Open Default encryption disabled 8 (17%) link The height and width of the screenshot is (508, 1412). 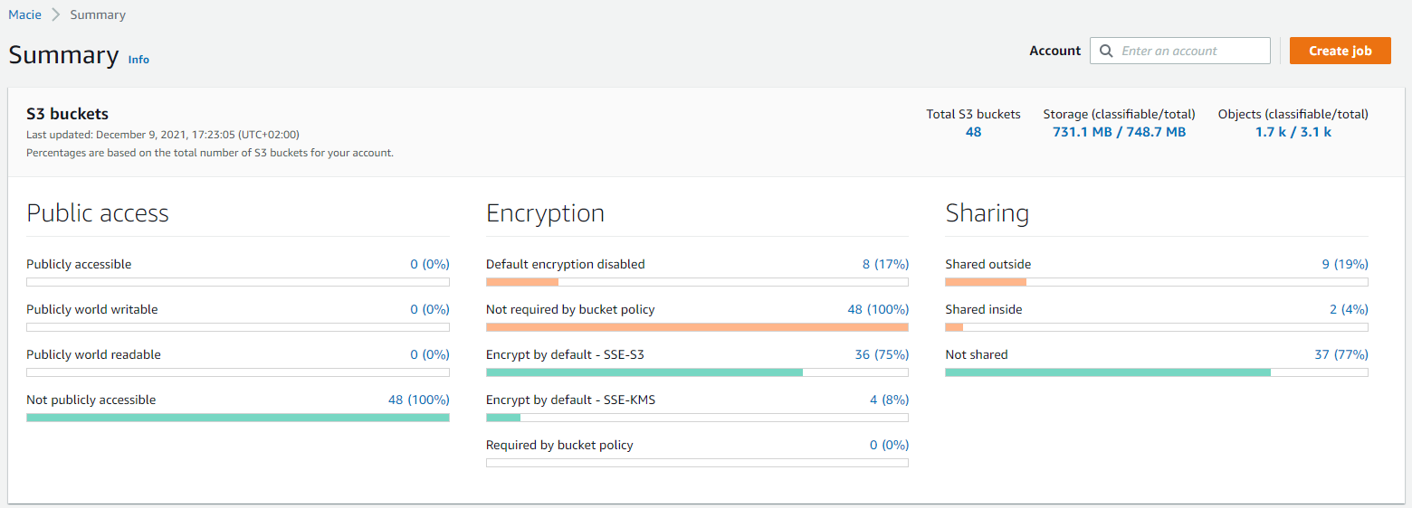(885, 264)
